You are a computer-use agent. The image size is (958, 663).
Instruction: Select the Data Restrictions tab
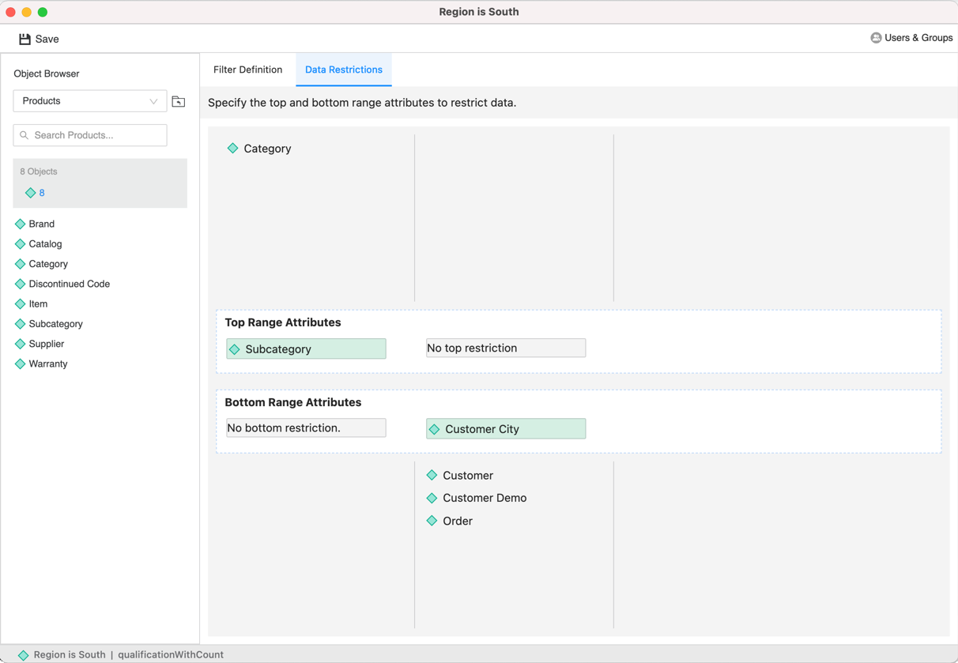[x=343, y=70]
